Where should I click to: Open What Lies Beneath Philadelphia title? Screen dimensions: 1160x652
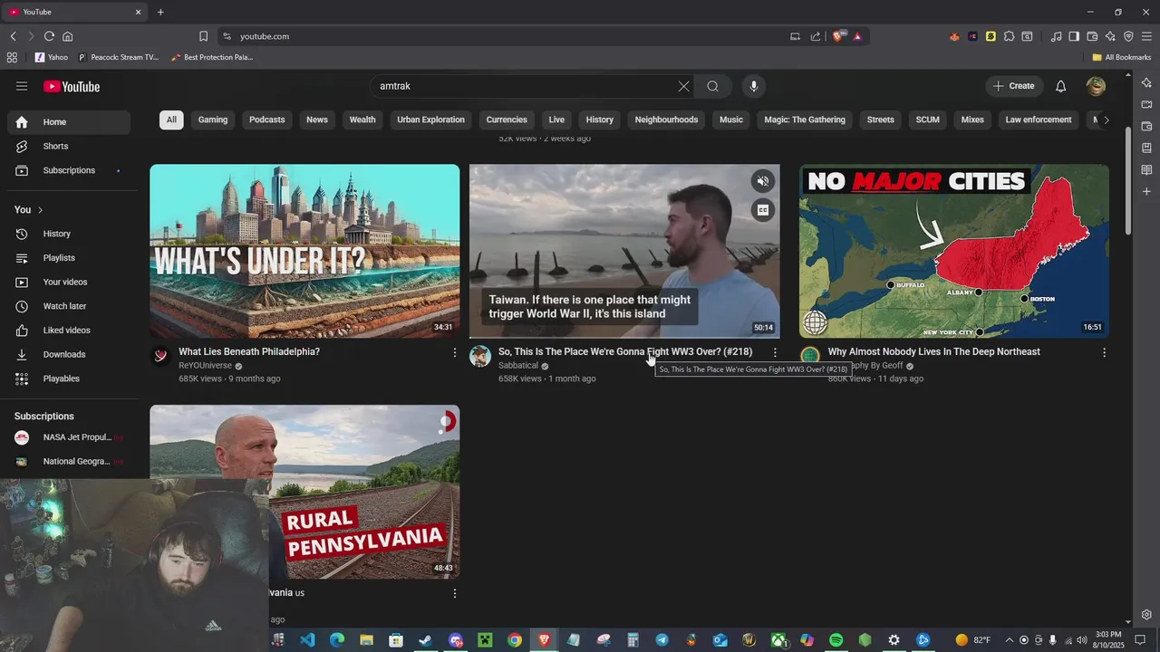(x=249, y=351)
